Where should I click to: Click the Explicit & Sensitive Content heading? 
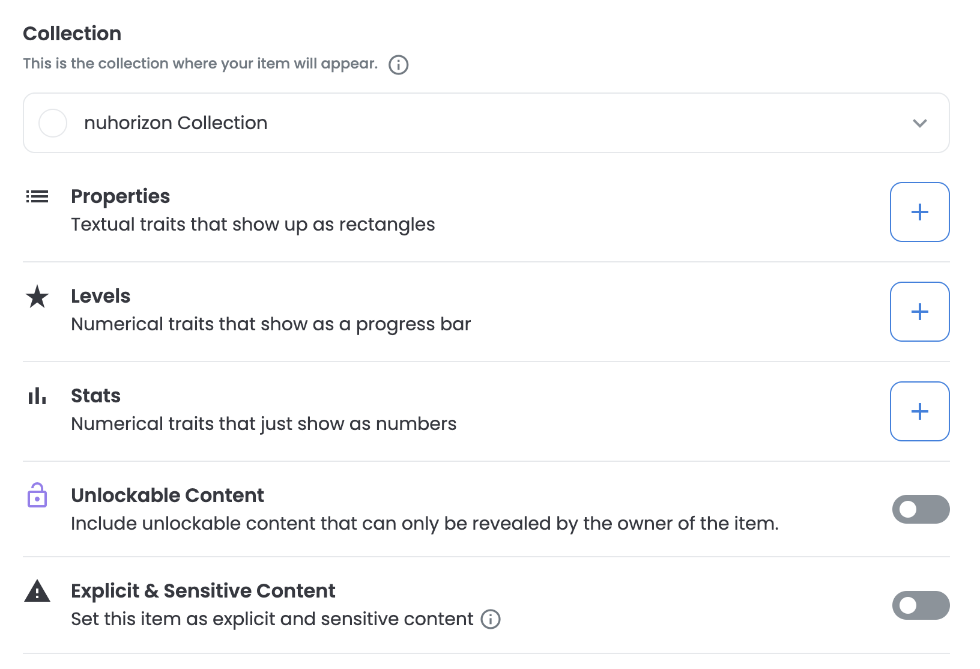pyautogui.click(x=203, y=591)
